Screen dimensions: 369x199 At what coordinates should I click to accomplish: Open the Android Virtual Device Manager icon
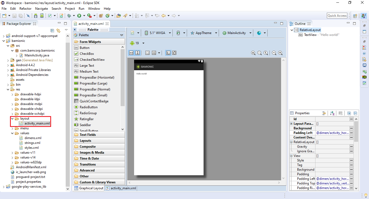pyautogui.click(x=42, y=16)
